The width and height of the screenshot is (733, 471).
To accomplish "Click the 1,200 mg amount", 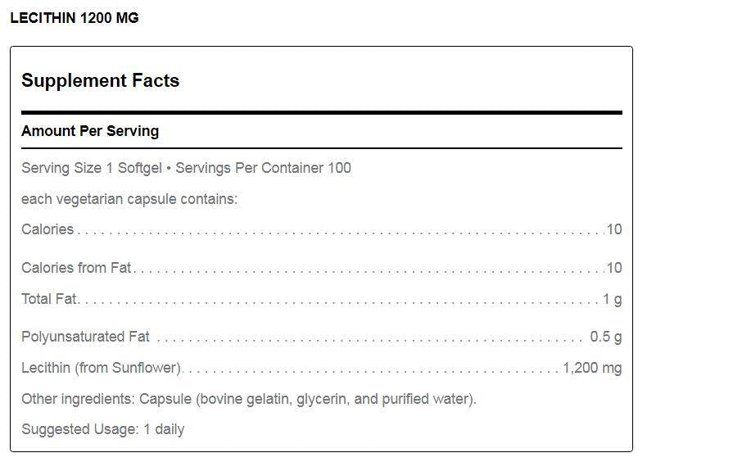I will (x=592, y=368).
